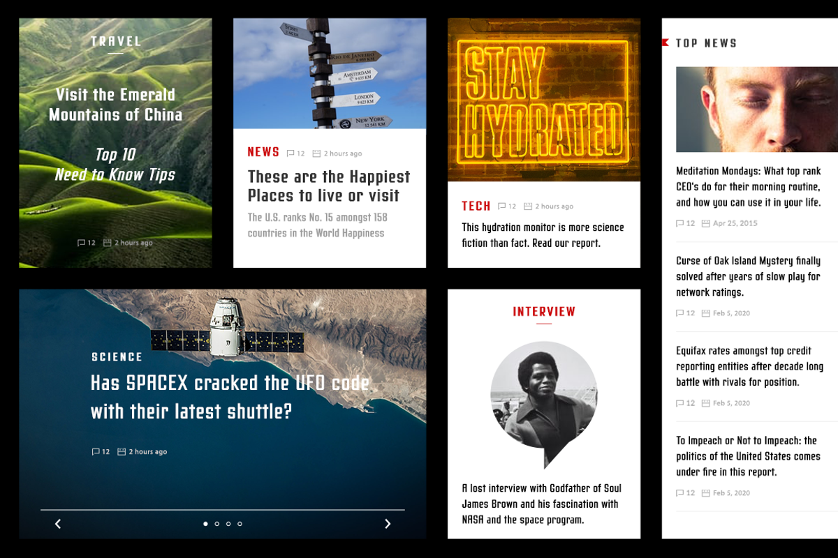Screen dimensions: 838x558
Task: Open 'Has SPACEX cracked the UFO code' headline
Action: 230,397
